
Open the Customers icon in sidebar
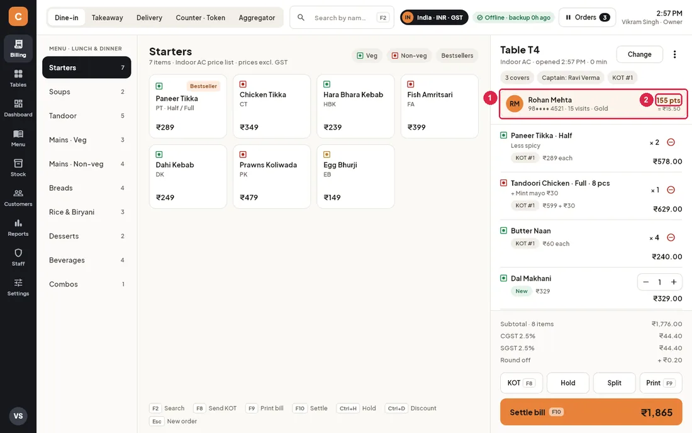[x=18, y=198]
